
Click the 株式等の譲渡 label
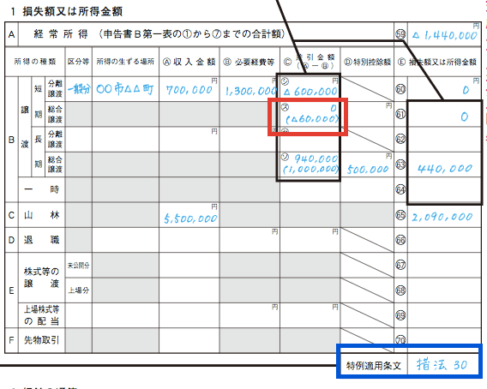[42, 278]
